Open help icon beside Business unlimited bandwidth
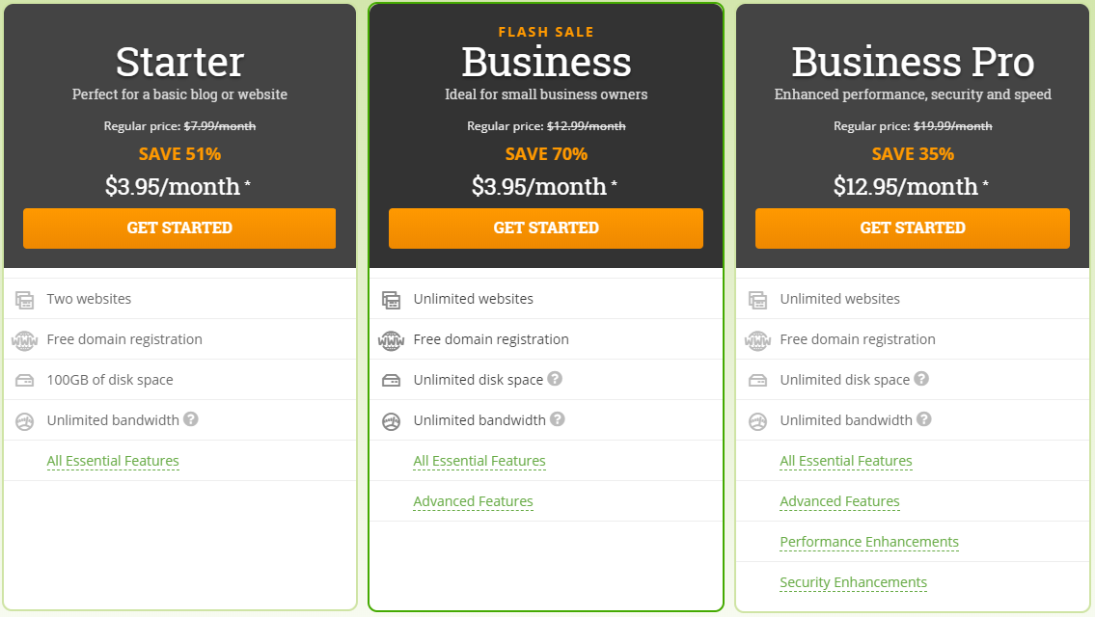This screenshot has width=1095, height=617. 558,418
